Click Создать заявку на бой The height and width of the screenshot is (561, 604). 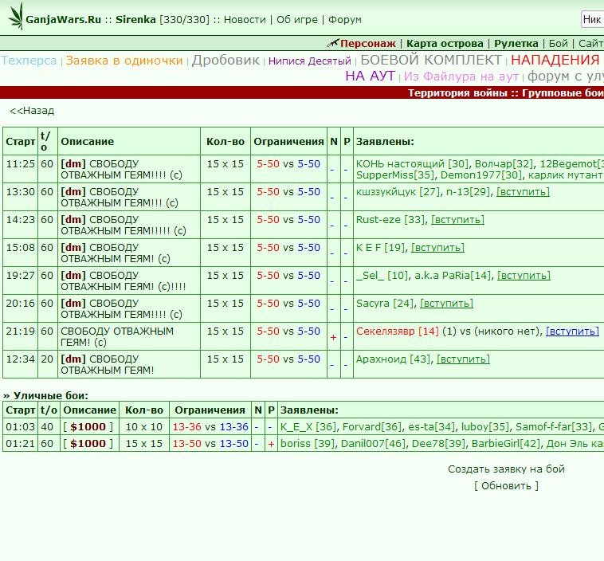coord(506,469)
